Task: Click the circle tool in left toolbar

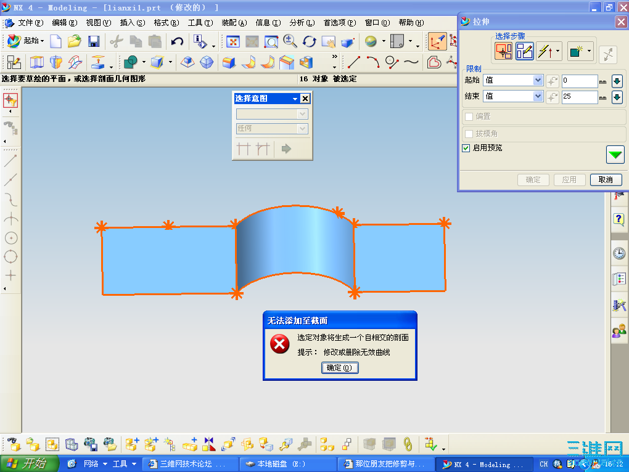Action: pyautogui.click(x=11, y=238)
